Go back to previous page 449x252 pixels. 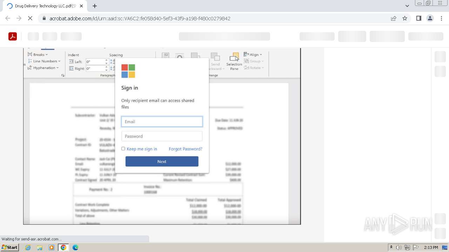pyautogui.click(x=8, y=18)
